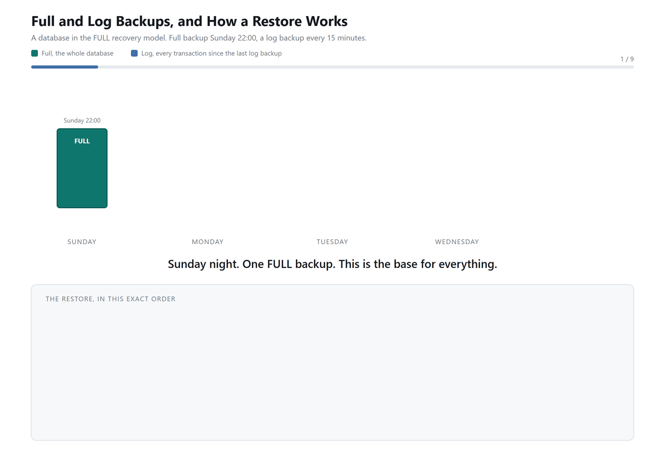Click the SUNDAY day label
The image size is (665, 457).
[82, 241]
